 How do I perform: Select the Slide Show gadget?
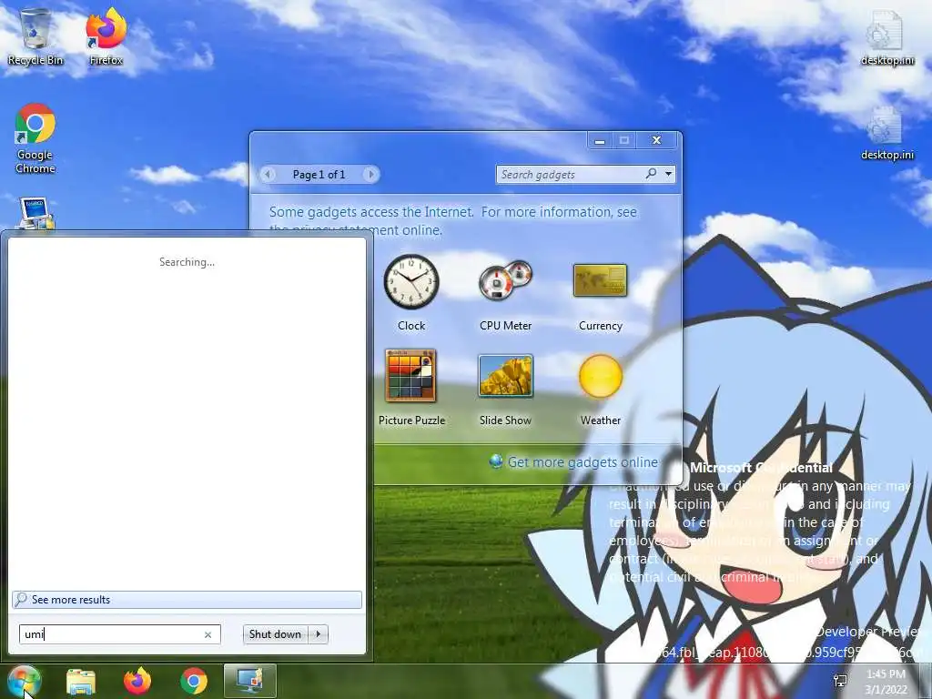[505, 388]
